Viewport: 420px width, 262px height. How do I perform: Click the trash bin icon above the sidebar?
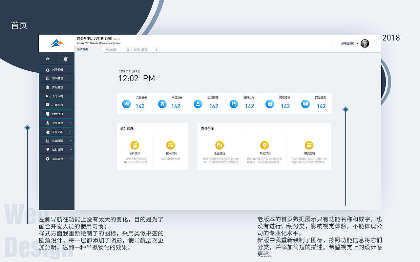pos(66,59)
